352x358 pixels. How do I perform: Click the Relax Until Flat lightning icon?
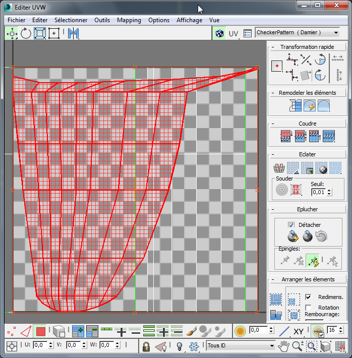pyautogui.click(x=310, y=105)
